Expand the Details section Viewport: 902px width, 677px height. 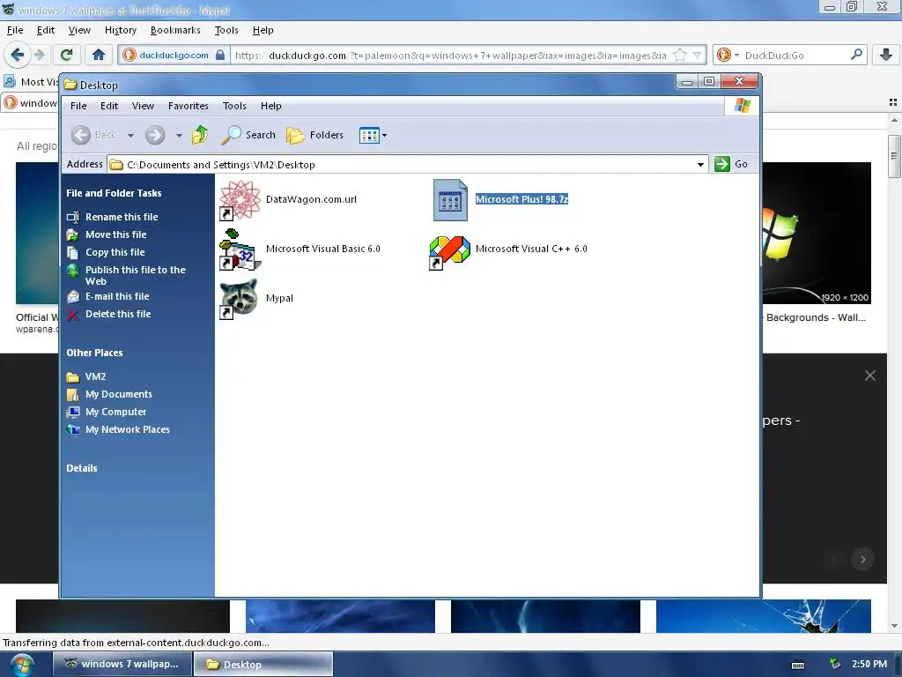point(82,468)
